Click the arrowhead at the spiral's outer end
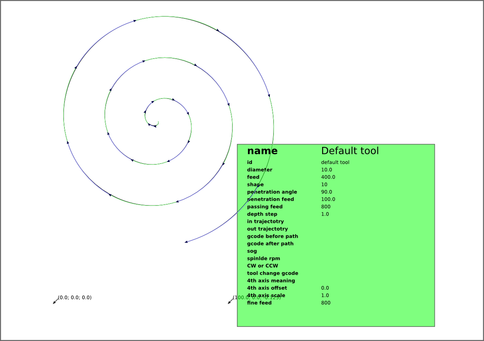 186,242
